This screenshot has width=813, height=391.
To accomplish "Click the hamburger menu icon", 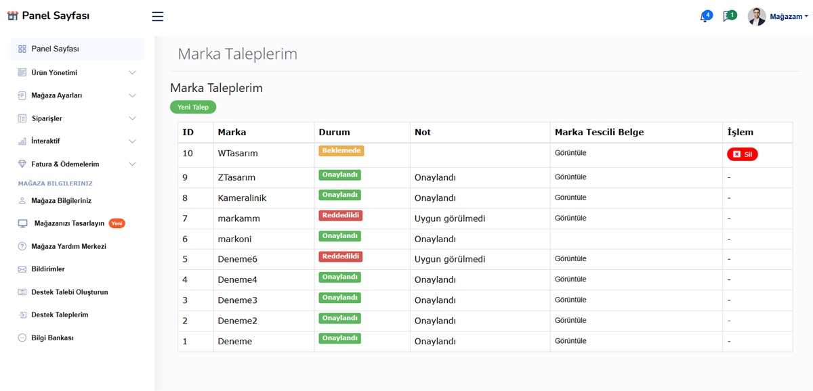I will tap(157, 17).
